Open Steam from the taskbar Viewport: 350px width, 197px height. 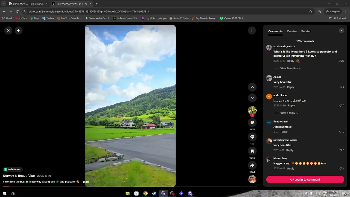click(x=154, y=193)
